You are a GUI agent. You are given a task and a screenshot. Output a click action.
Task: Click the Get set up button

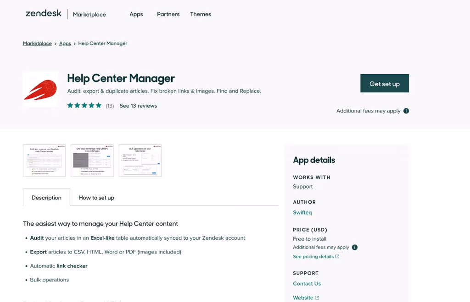[x=384, y=83]
